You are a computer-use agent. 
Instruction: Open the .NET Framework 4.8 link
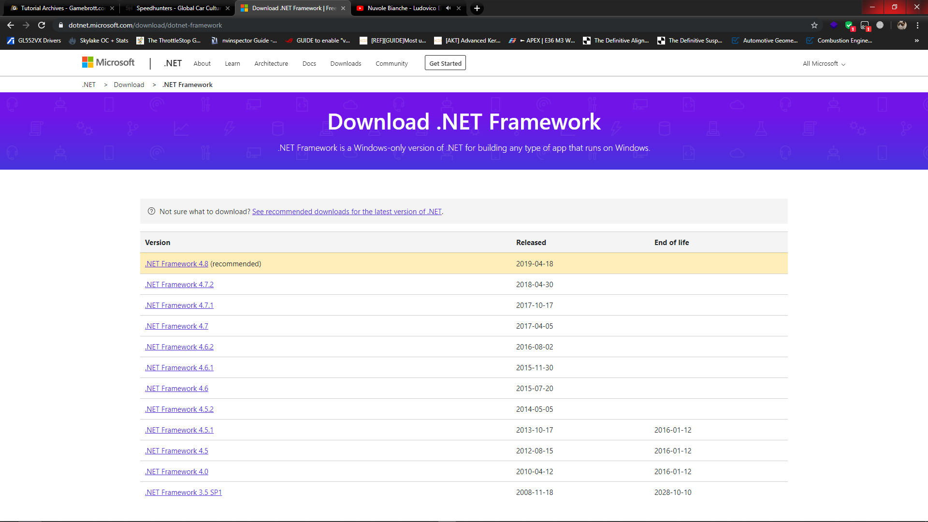(x=176, y=264)
